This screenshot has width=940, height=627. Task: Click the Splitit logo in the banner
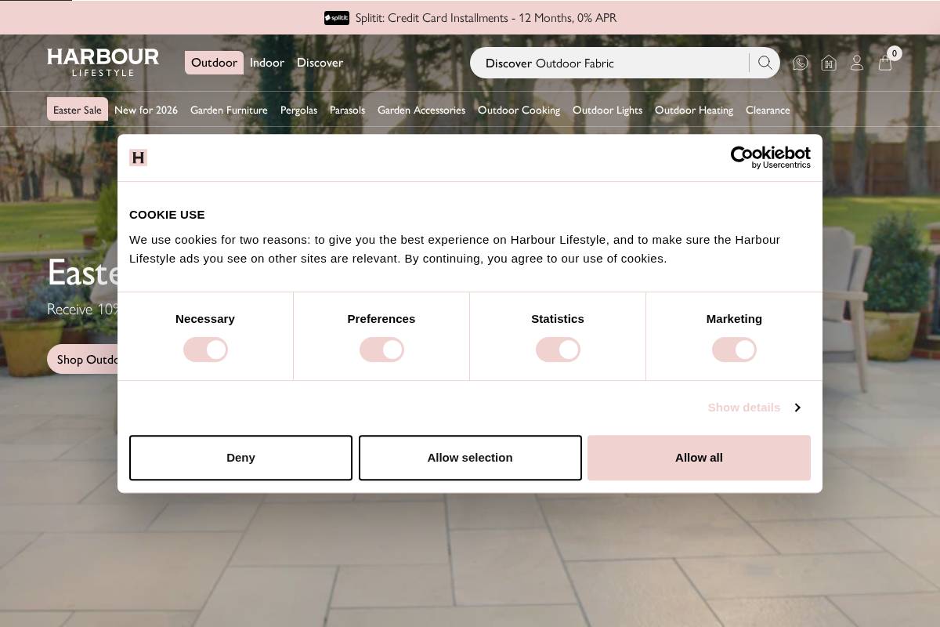tap(336, 17)
